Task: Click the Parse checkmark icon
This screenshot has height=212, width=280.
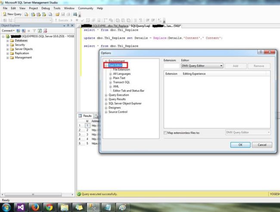Action: click(82, 20)
